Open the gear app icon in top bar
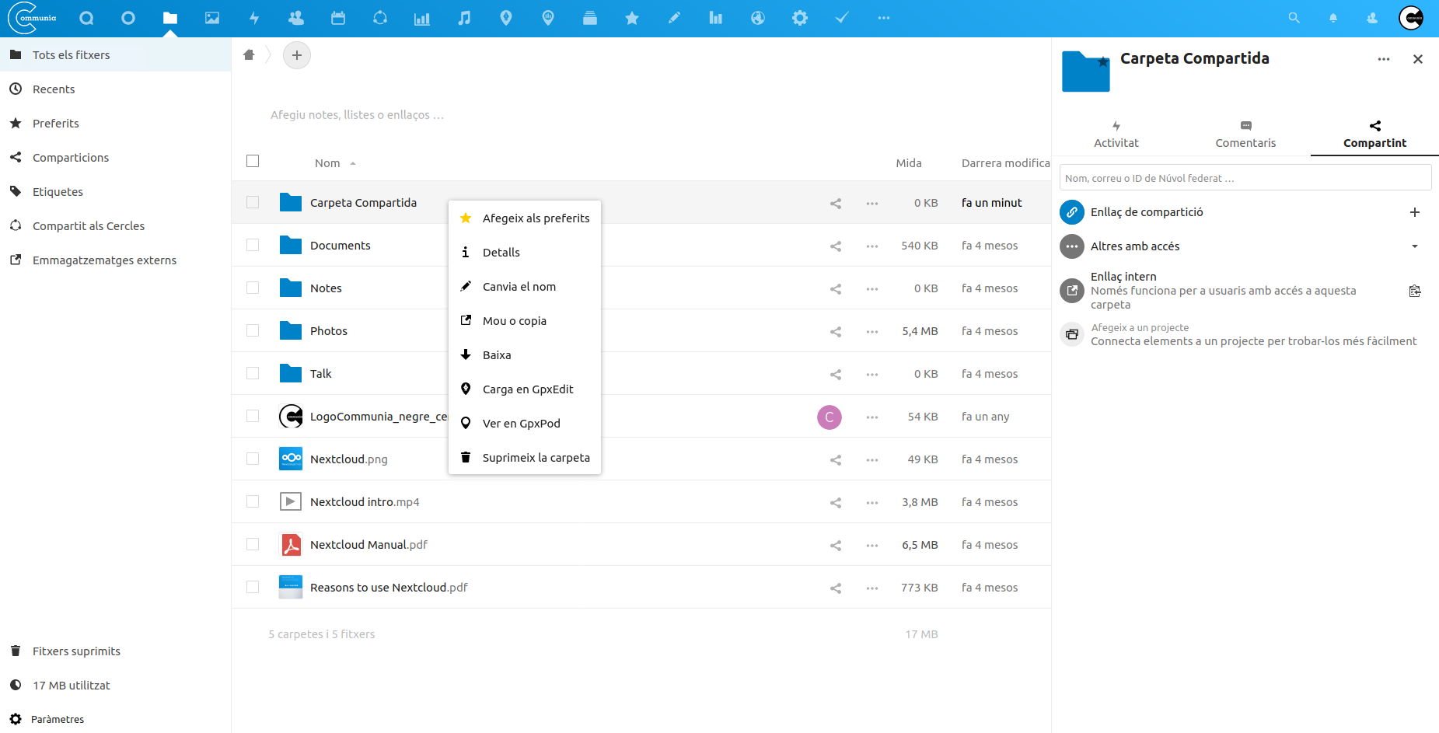Screen dimensions: 1439x733 click(x=800, y=18)
